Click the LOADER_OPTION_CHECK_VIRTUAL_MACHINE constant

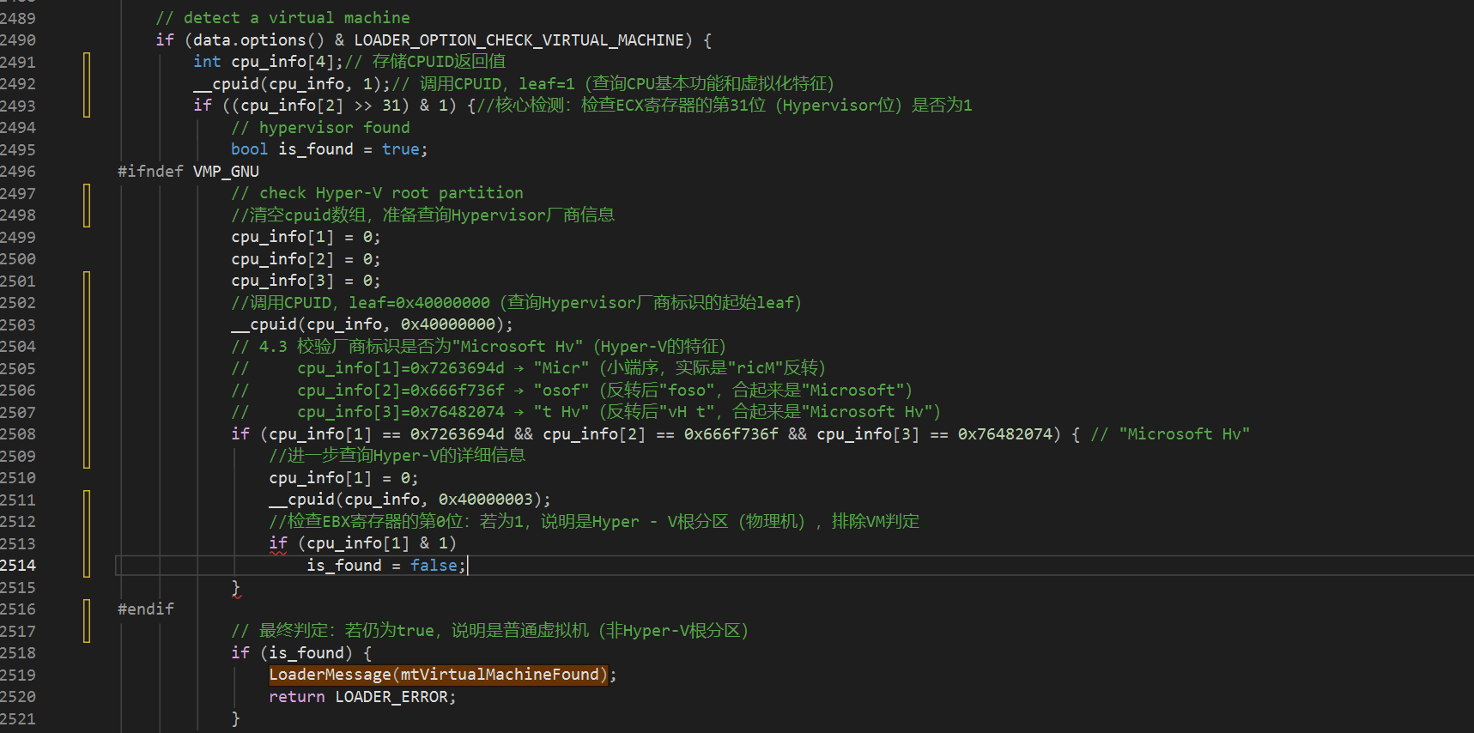[519, 40]
